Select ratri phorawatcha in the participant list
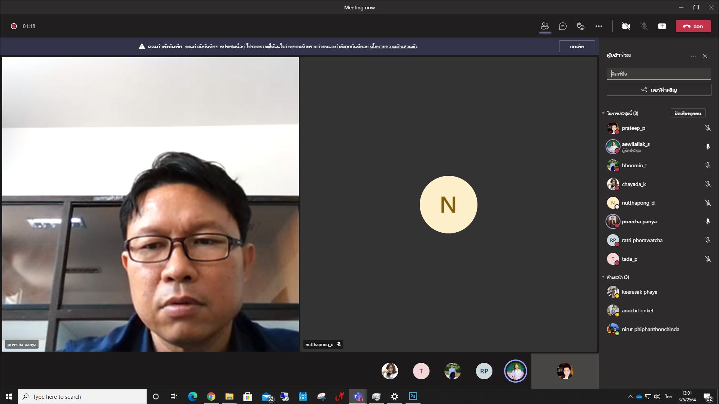 (642, 240)
